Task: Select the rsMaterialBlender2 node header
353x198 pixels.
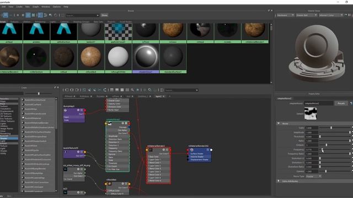Action: (x=158, y=150)
